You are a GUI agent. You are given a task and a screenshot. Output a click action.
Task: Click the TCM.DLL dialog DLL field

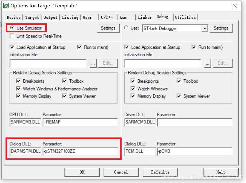(140, 151)
